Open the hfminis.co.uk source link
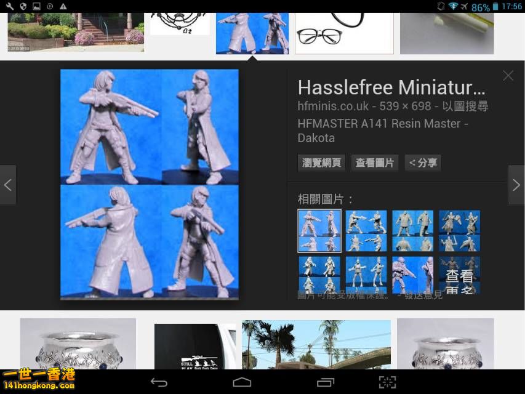The width and height of the screenshot is (525, 394). point(333,107)
